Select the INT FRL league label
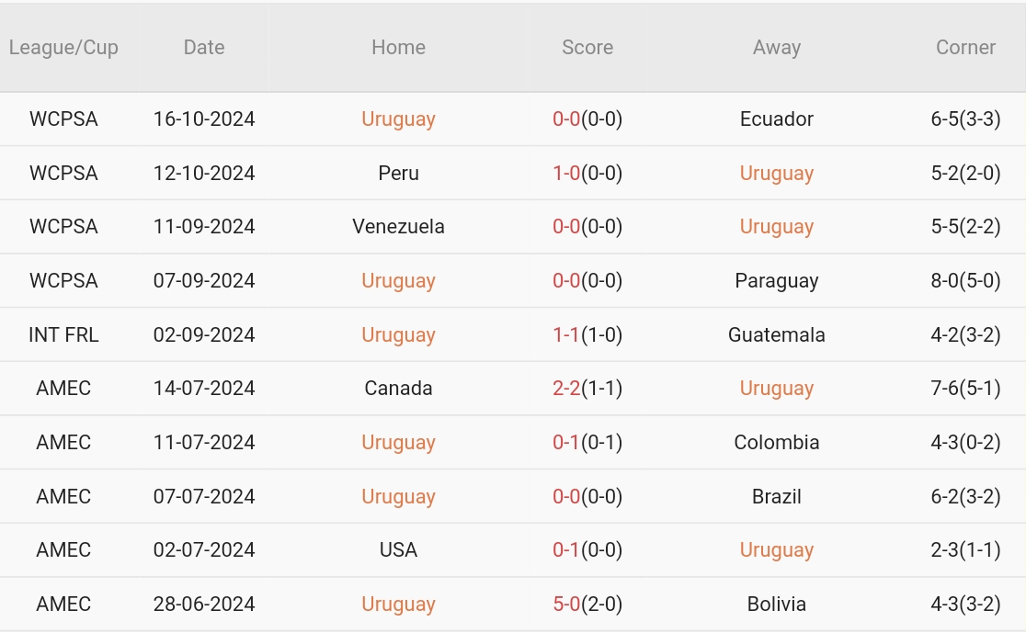This screenshot has width=1026, height=633. pos(63,335)
